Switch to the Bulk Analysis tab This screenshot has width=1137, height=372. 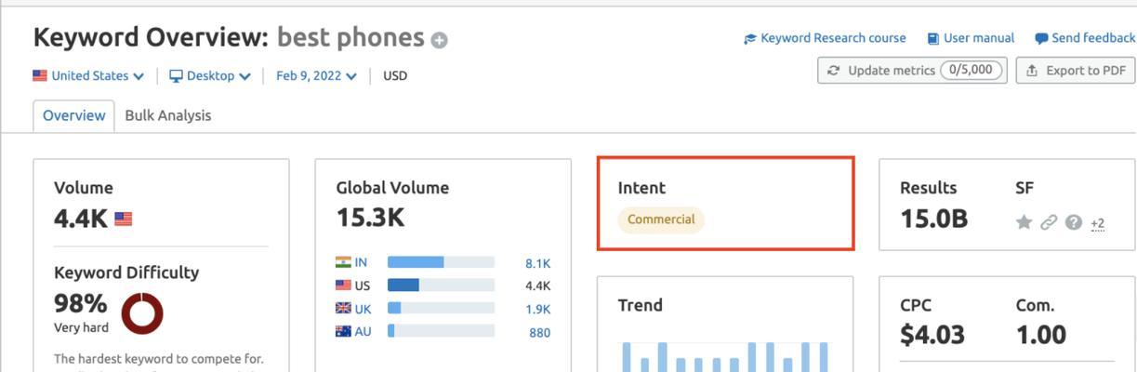point(167,115)
